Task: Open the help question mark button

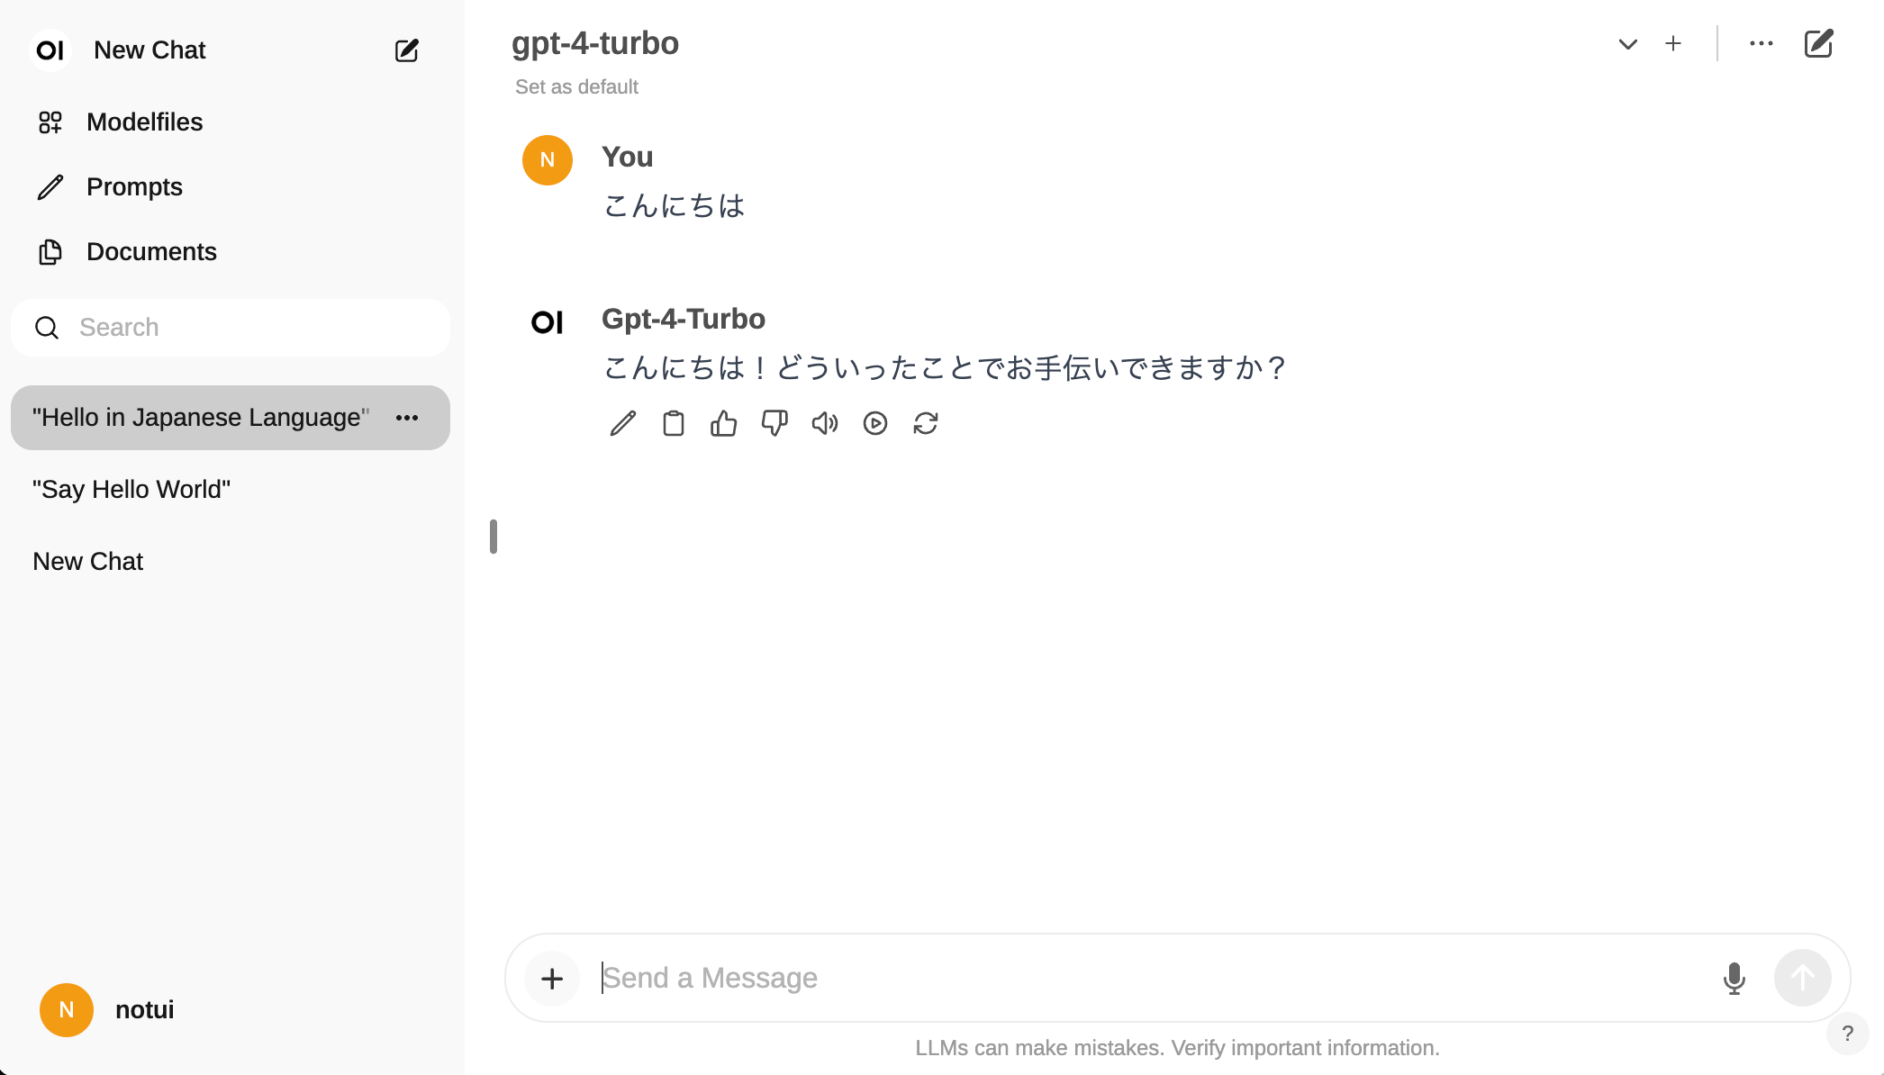Action: (1847, 1034)
